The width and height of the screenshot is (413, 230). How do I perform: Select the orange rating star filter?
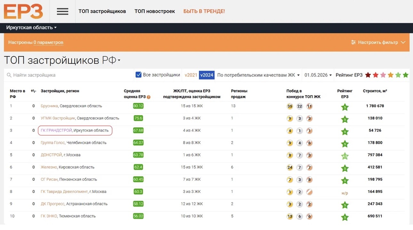tap(391, 75)
